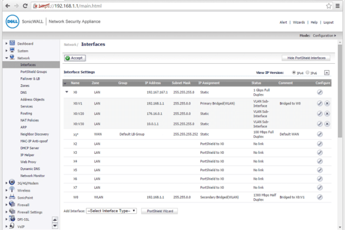Open the DHCP Server page
The image size is (345, 230).
click(x=29, y=148)
